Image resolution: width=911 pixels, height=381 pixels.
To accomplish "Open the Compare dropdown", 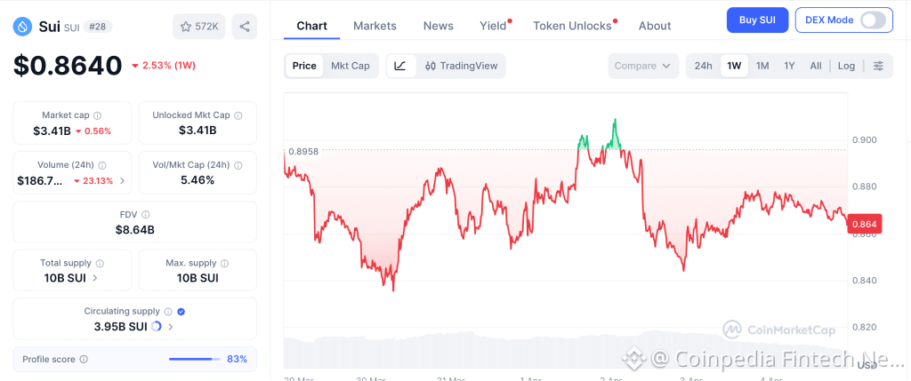I will (643, 66).
